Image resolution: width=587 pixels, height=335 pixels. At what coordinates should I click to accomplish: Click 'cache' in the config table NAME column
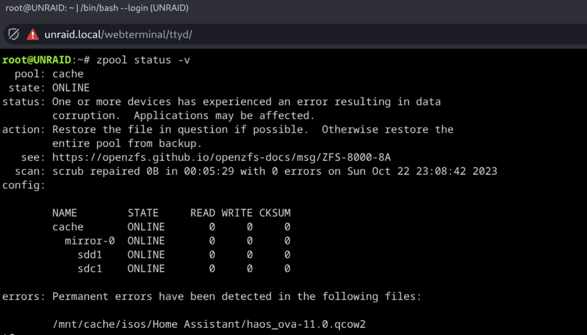point(68,227)
